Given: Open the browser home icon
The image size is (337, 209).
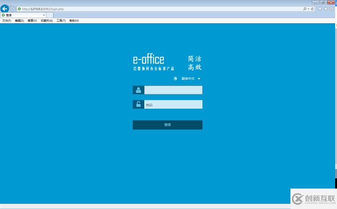Looking at the screenshot, I should click(x=320, y=9).
